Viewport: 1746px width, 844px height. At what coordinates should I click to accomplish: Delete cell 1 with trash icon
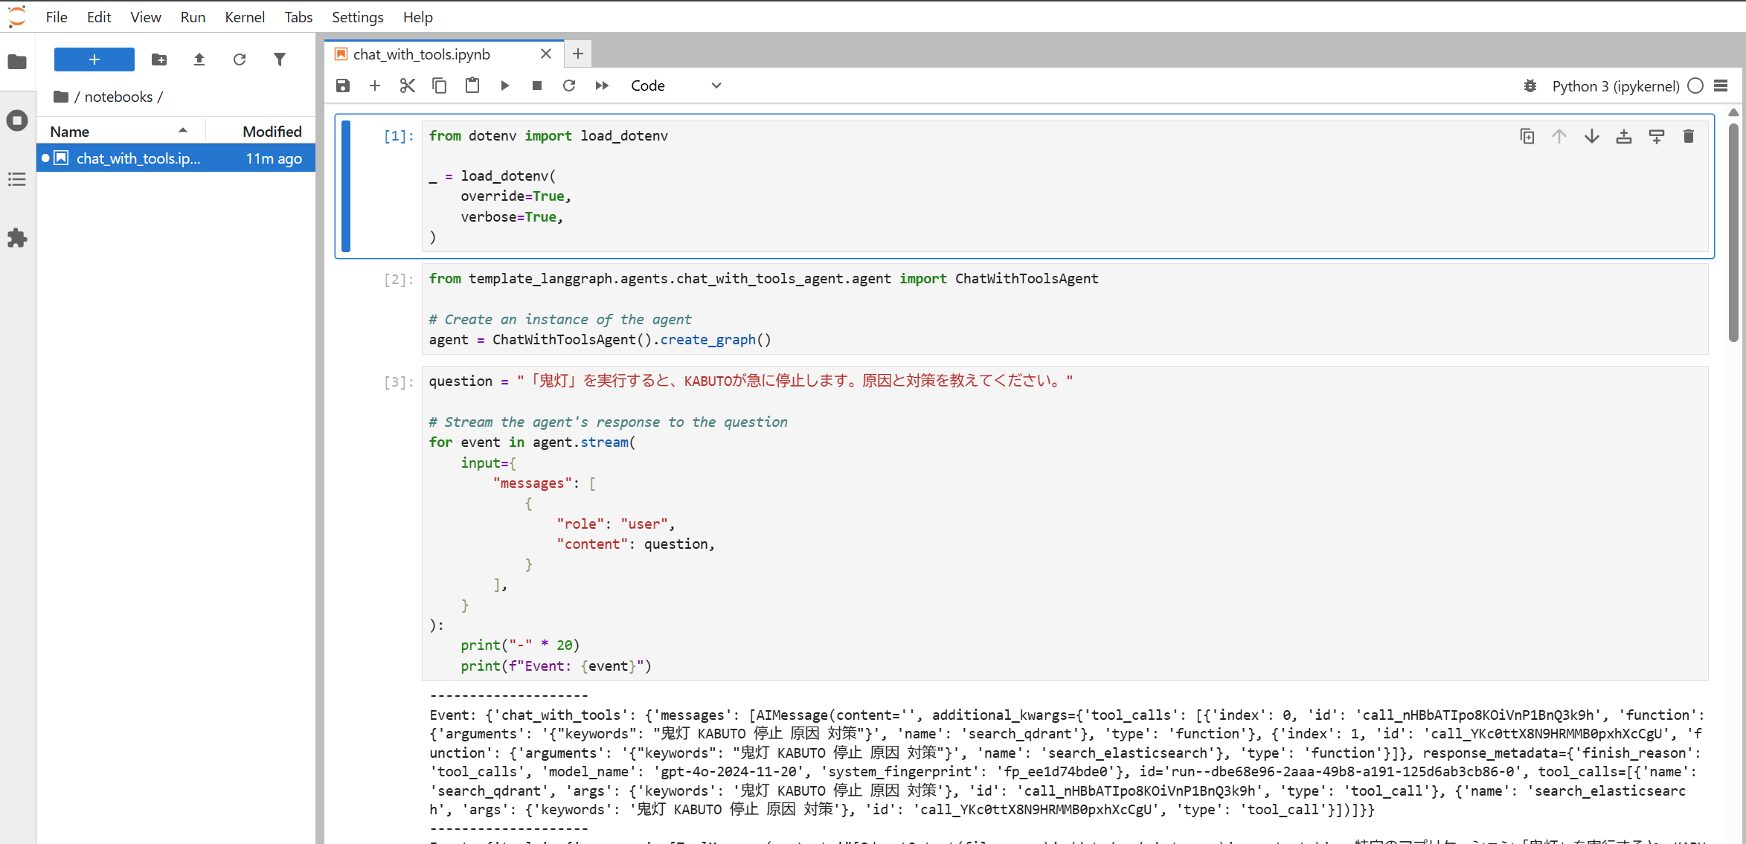tap(1689, 136)
